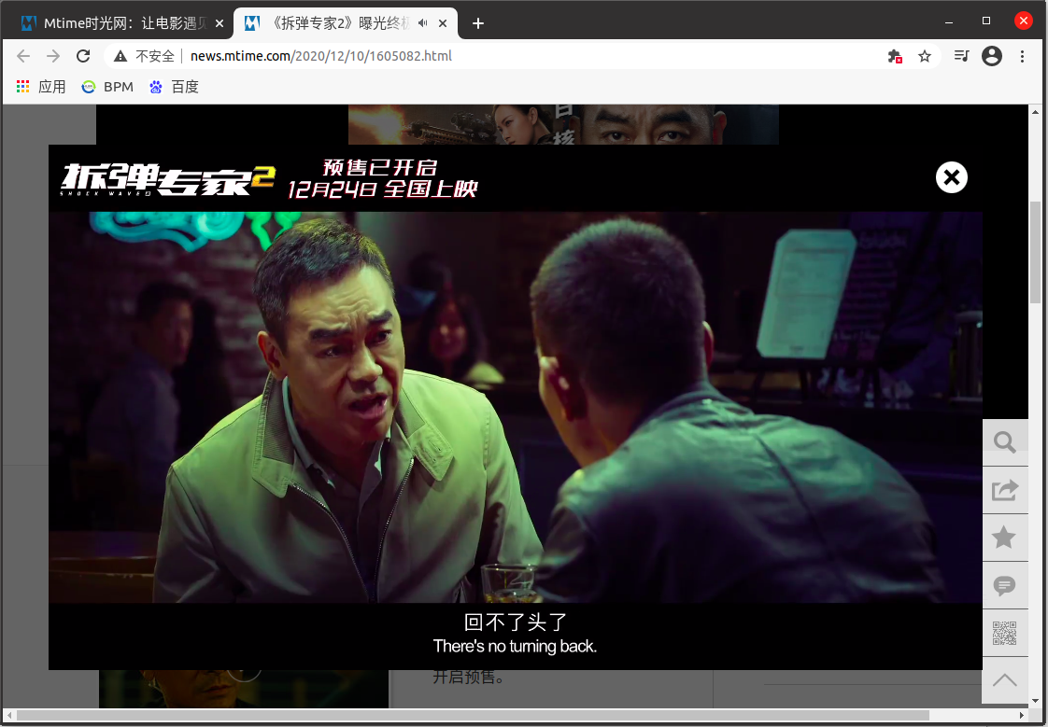Viewport: 1048px width, 727px height.
Task: Bookmark this page with star icon
Action: click(925, 56)
